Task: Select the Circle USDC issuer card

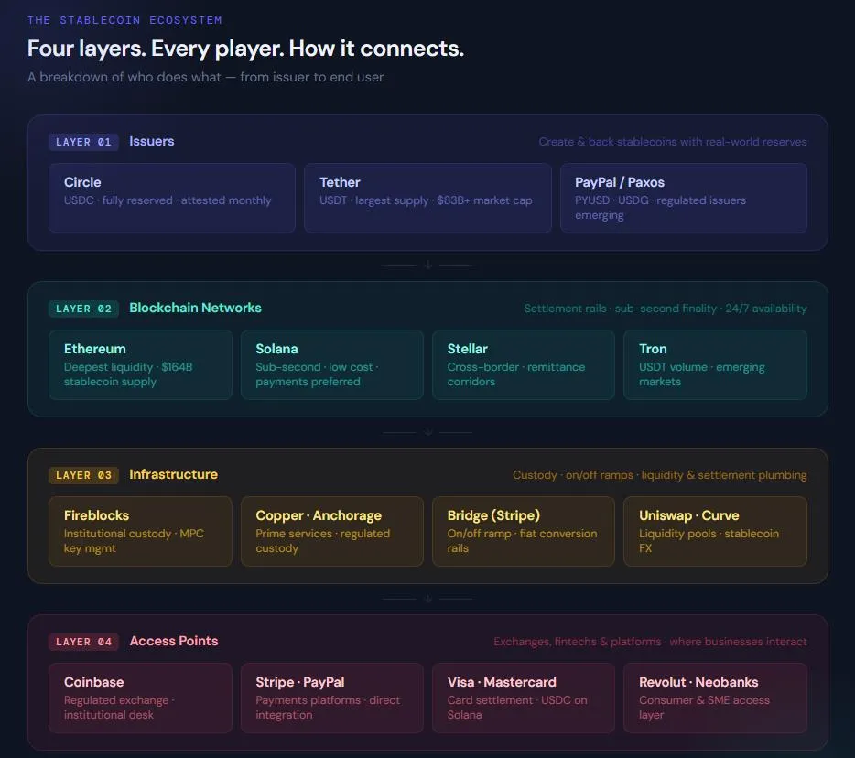Action: click(171, 198)
